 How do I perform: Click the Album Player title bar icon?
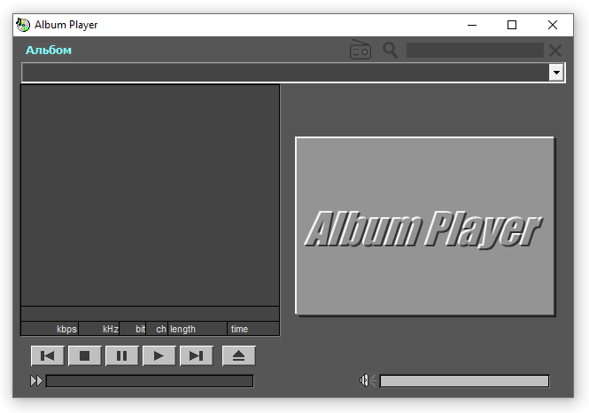(x=23, y=25)
